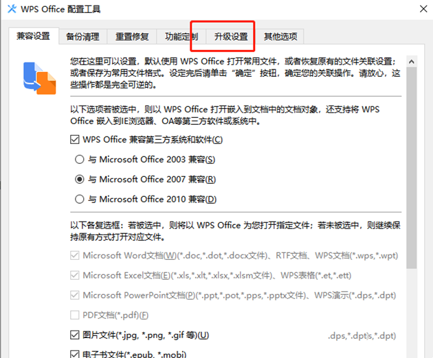433x358 pixels.
Task: Choose 与 Microsoft Office 2010 兼容 option
Action: tap(80, 199)
